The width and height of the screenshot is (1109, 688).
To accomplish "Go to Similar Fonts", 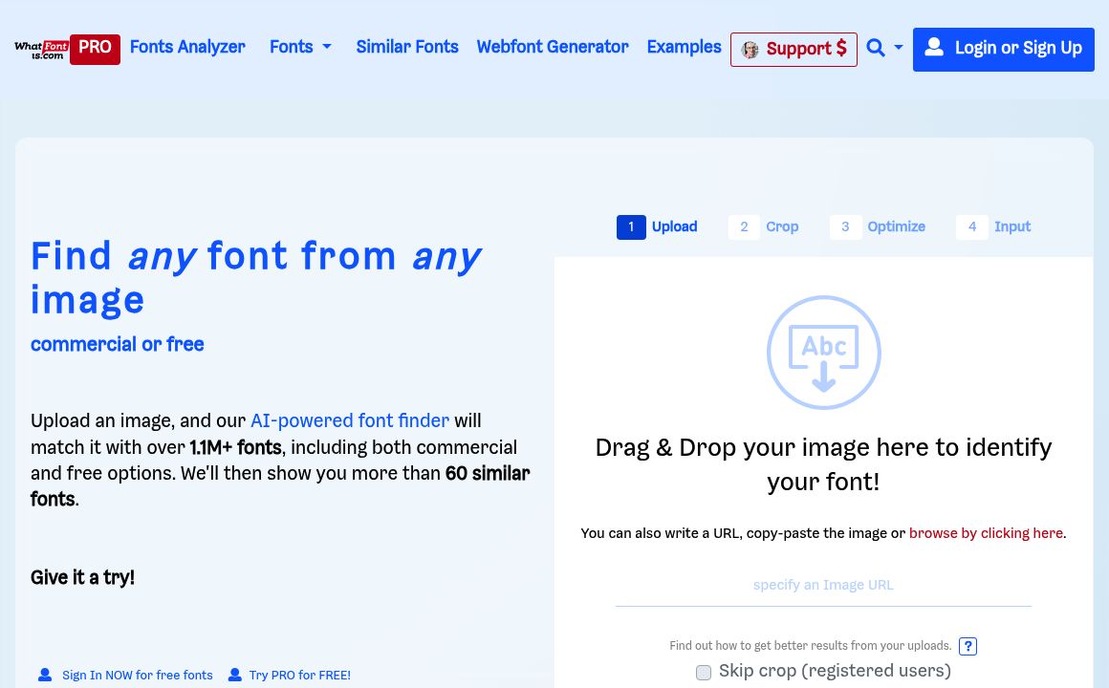I will [x=407, y=47].
